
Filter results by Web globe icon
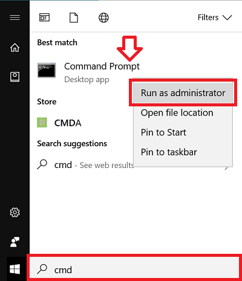click(103, 18)
